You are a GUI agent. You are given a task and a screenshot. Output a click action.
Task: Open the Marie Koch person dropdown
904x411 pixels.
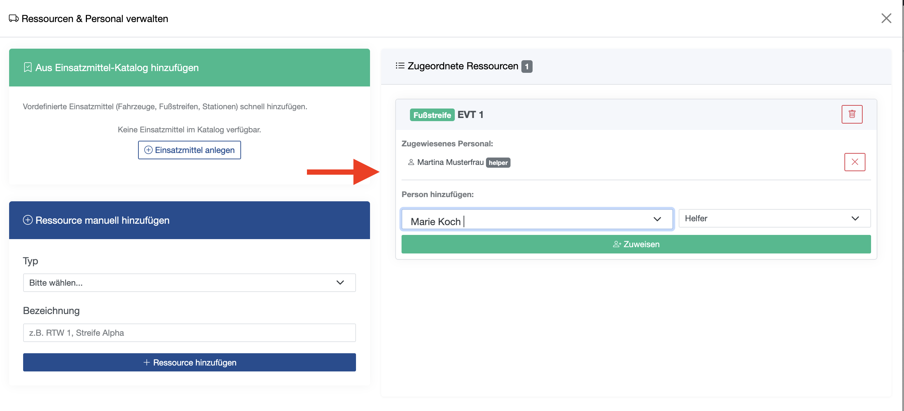537,219
